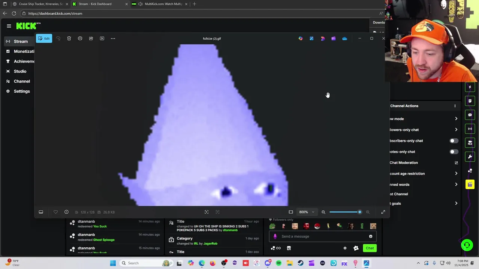The height and width of the screenshot is (269, 479).
Task: Click the green Chat send button
Action: [x=370, y=248]
